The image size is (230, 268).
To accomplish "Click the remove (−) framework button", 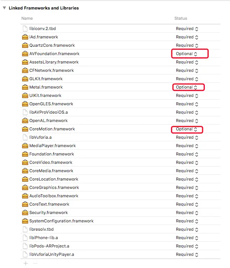I will 35,263.
